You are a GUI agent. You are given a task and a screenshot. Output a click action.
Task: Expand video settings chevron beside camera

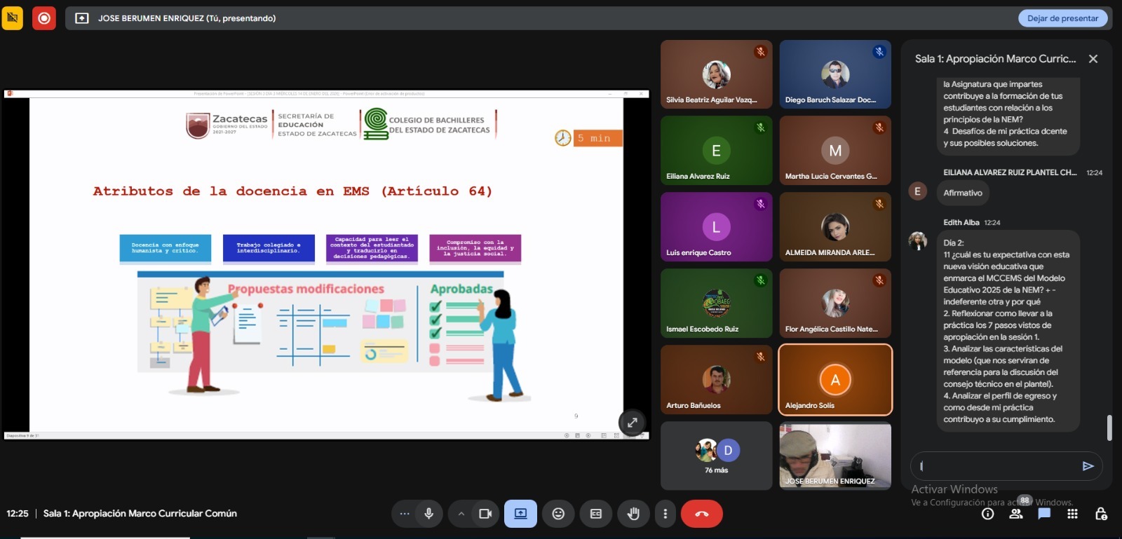(x=461, y=514)
